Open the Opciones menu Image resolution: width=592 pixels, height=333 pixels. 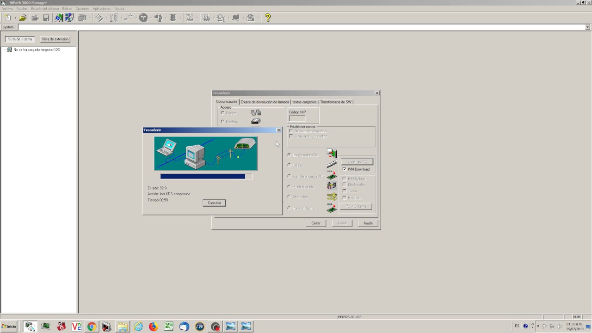click(x=82, y=9)
